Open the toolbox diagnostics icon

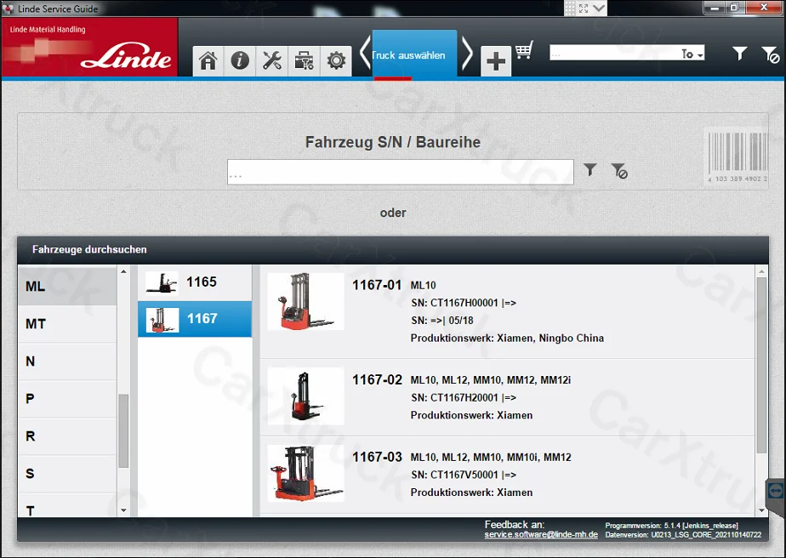click(x=305, y=61)
